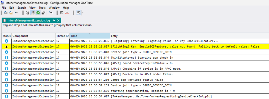Toggle the speech bubbles feedback icon
The height and width of the screenshot is (99, 269).
(x=79, y=13)
